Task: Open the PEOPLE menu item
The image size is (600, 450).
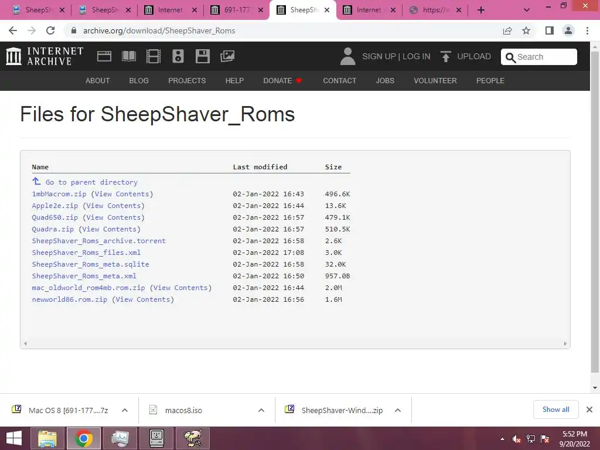Action: pos(490,81)
